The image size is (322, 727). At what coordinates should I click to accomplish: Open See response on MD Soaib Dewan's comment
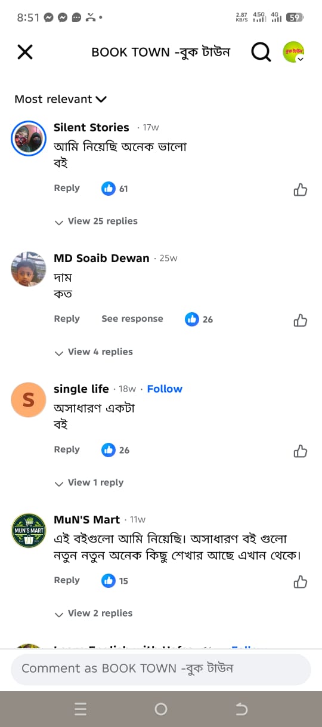tap(132, 319)
